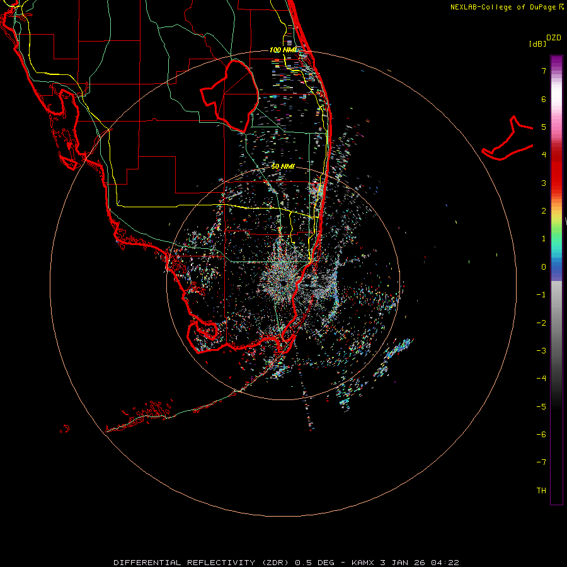Screen dimensions: 567x567
Task: Click the -3 value on color scale
Action: pos(541,351)
